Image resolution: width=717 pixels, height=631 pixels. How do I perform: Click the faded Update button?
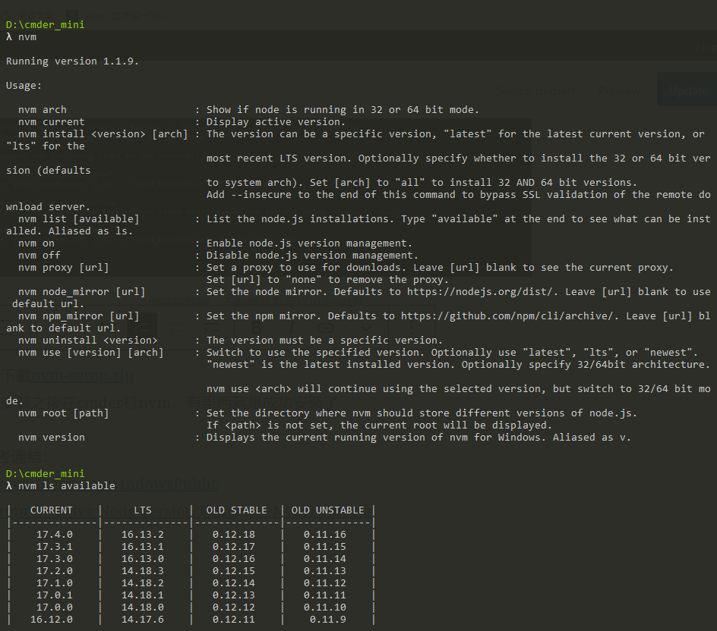688,90
